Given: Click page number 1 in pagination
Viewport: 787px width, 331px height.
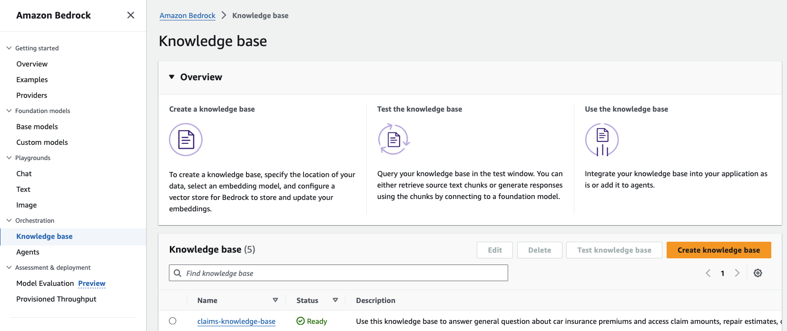Looking at the screenshot, I should pyautogui.click(x=722, y=273).
